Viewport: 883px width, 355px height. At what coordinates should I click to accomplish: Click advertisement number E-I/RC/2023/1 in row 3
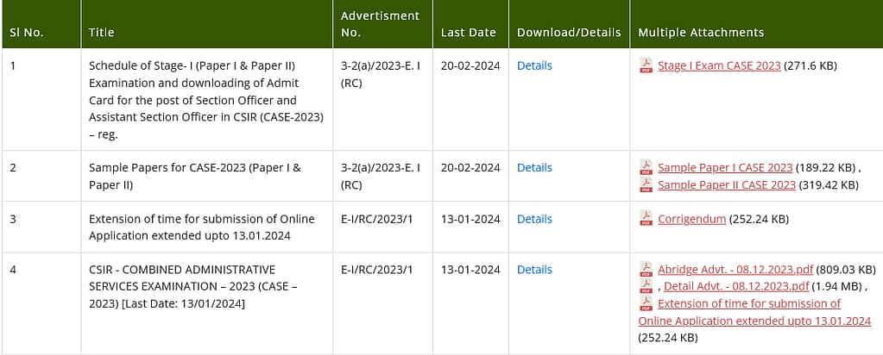point(376,219)
